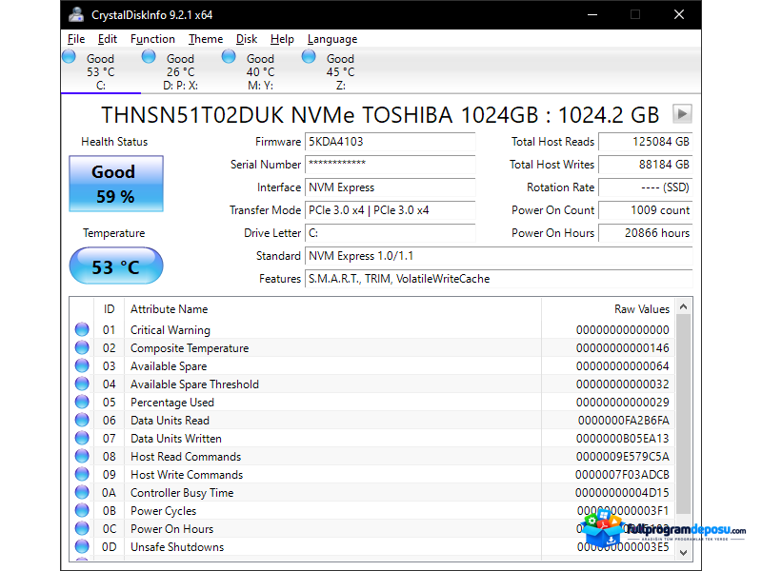
Task: Minimize the CrystalDiskInfo window
Action: 592,14
